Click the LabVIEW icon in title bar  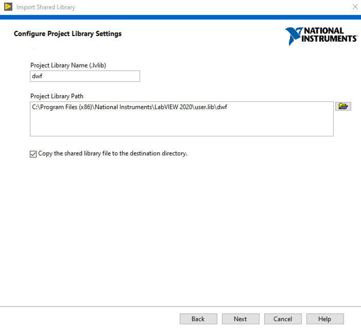point(8,7)
